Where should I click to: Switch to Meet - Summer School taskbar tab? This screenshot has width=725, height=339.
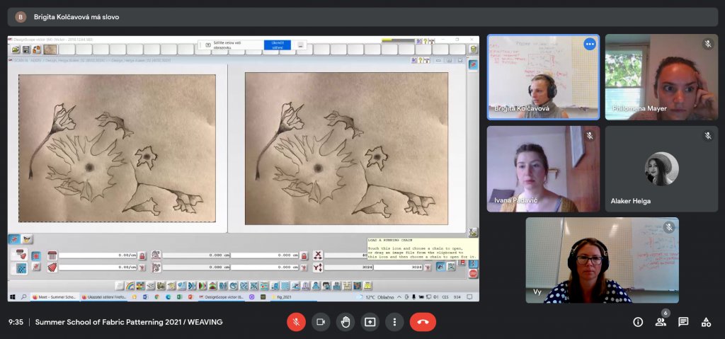(x=53, y=297)
